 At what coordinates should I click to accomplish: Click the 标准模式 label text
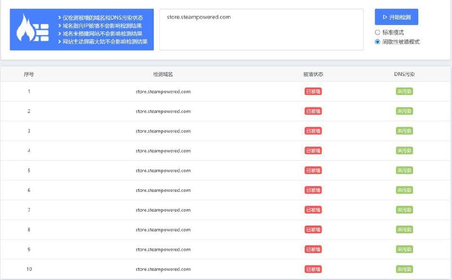tap(393, 33)
